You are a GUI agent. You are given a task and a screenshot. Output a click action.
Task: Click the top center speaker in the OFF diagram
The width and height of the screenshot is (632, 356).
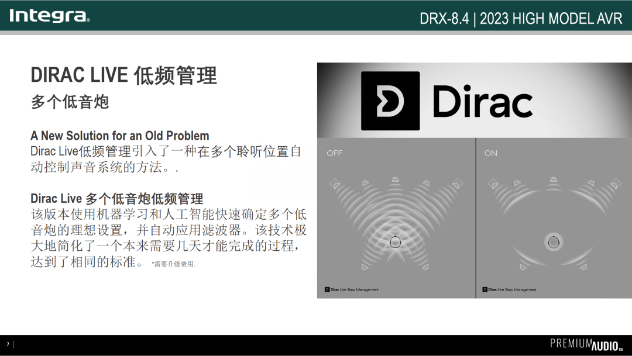tap(396, 179)
